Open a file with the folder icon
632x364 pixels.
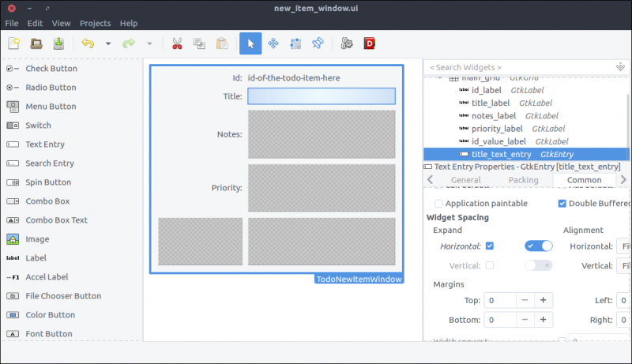pos(36,44)
